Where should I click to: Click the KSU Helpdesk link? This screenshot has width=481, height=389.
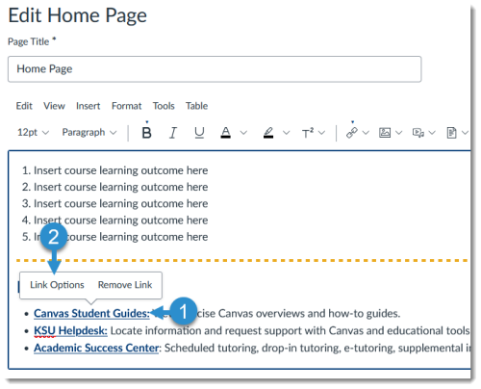tap(70, 330)
